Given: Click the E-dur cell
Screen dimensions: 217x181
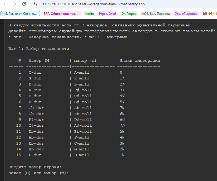Looking at the screenshot, I should (35, 96).
